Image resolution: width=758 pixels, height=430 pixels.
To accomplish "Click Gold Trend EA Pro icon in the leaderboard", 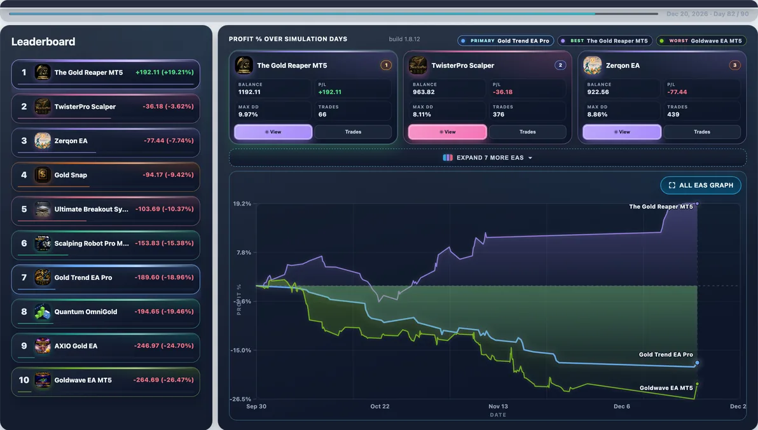I will point(43,277).
